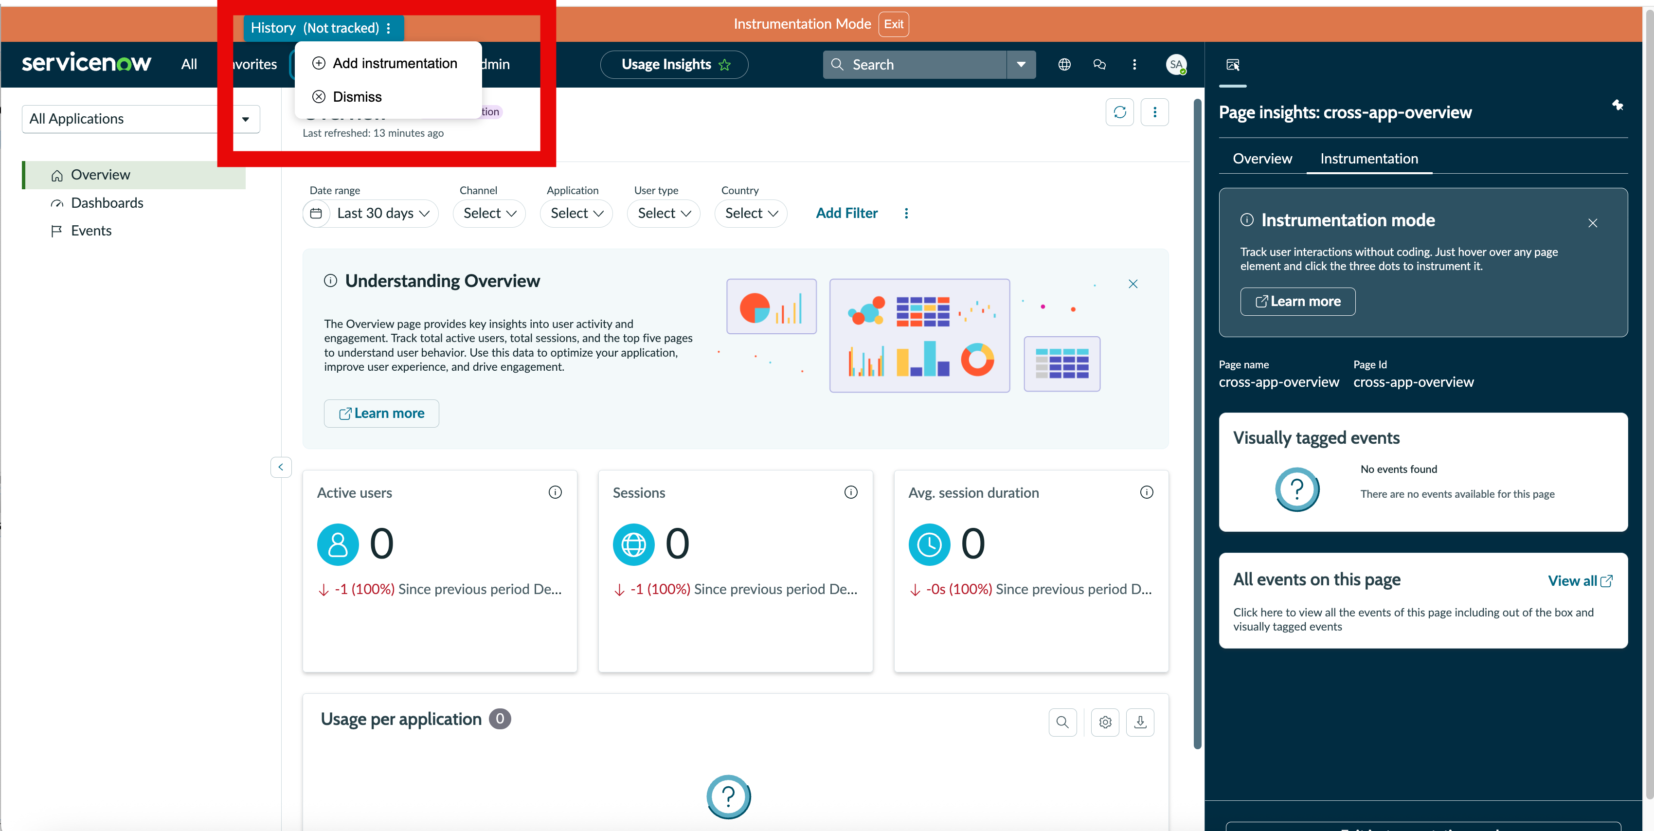This screenshot has height=831, width=1654.
Task: Expand the User type Select dropdown
Action: (x=664, y=213)
